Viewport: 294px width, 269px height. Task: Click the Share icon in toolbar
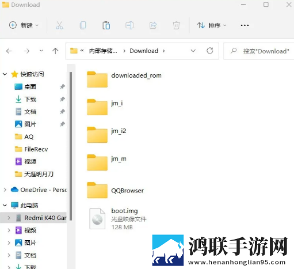pos(153,25)
